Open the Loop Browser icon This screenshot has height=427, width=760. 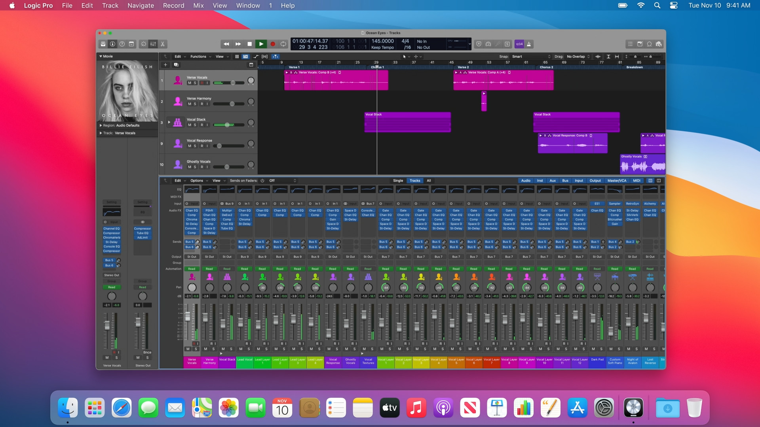[649, 44]
